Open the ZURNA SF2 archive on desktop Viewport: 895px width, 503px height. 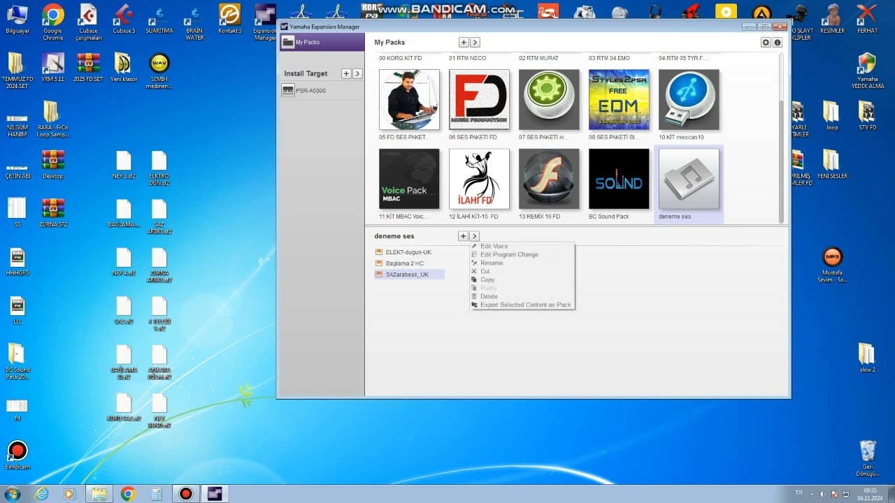pyautogui.click(x=52, y=213)
